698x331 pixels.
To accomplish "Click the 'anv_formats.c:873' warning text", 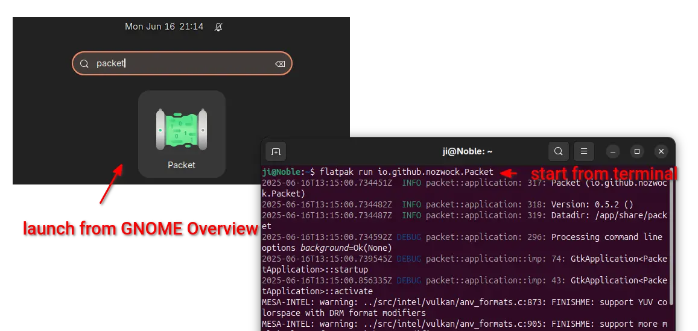I will pos(504,302).
